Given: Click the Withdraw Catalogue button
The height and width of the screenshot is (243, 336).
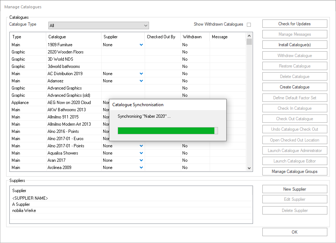Looking at the screenshot, I should point(294,56).
